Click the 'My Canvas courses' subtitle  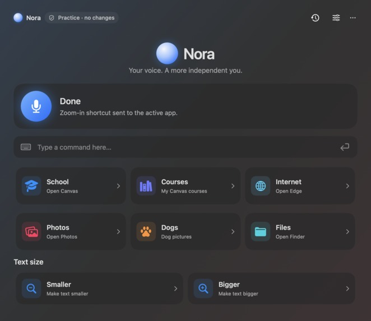click(x=184, y=191)
